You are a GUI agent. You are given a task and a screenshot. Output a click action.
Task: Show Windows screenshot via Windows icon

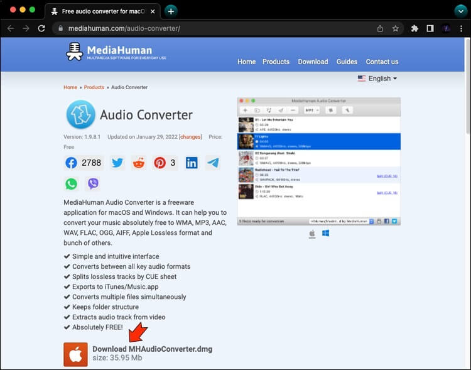[x=325, y=233]
